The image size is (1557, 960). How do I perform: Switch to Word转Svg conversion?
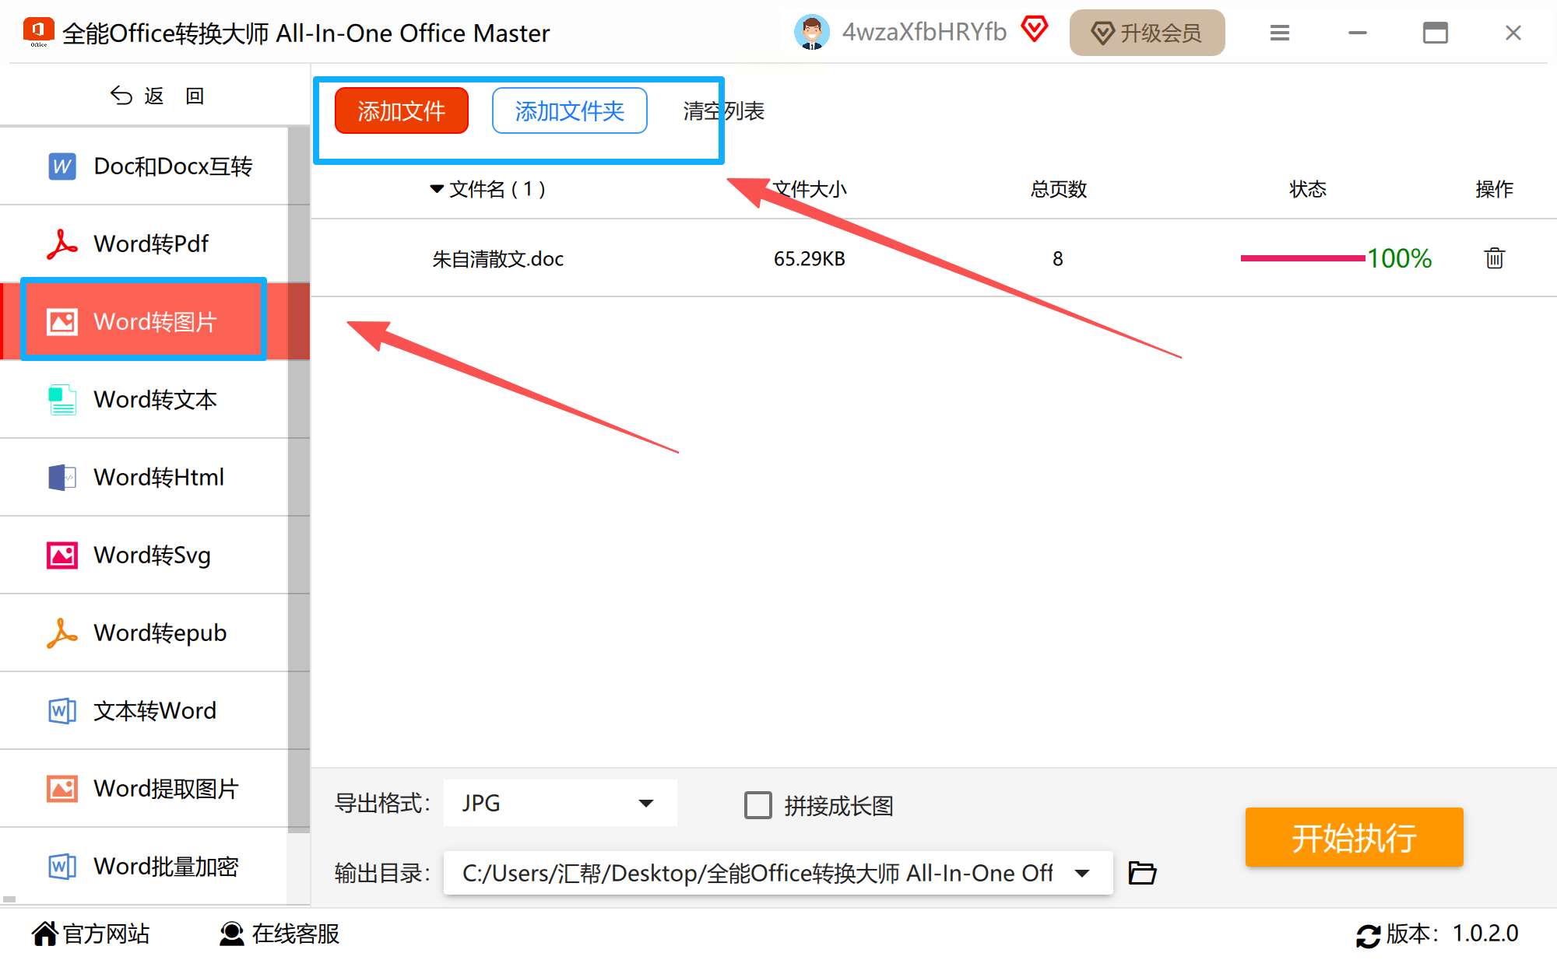click(152, 555)
